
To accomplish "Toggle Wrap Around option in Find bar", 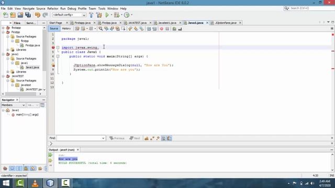I will [x=169, y=138].
